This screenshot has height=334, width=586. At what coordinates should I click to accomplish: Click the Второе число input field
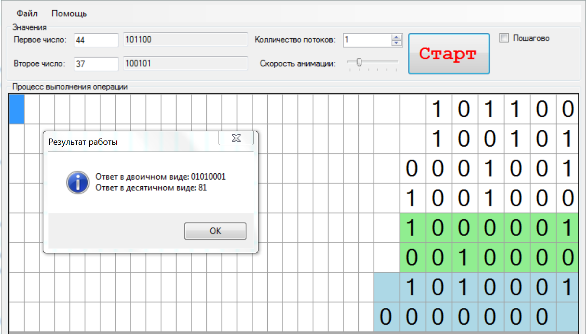coord(96,63)
